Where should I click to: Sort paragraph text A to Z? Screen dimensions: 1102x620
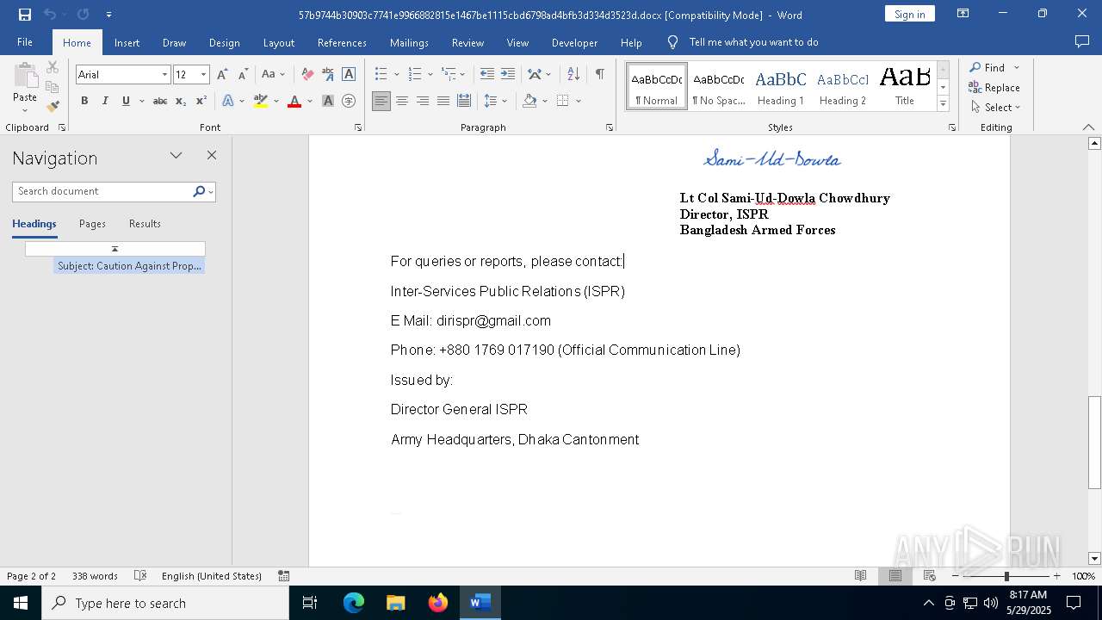tap(573, 75)
